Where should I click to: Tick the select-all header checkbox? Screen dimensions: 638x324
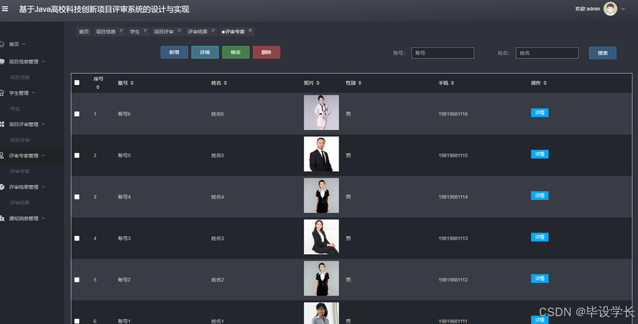point(77,83)
